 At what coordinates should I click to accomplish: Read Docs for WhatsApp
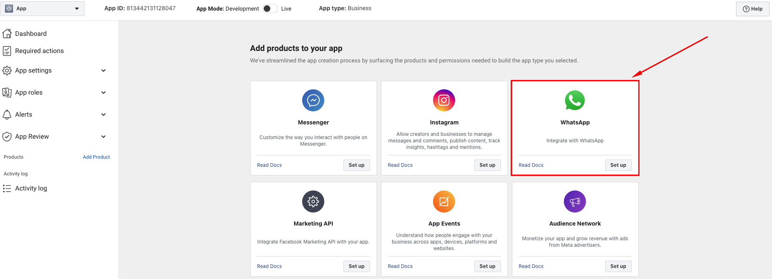pyautogui.click(x=531, y=165)
